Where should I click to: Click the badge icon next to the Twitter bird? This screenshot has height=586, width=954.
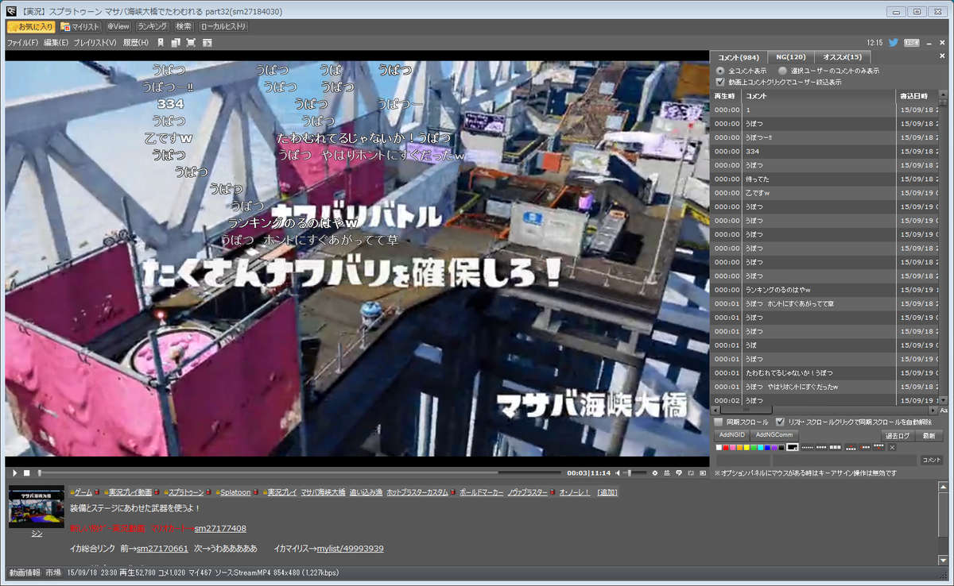tap(912, 42)
